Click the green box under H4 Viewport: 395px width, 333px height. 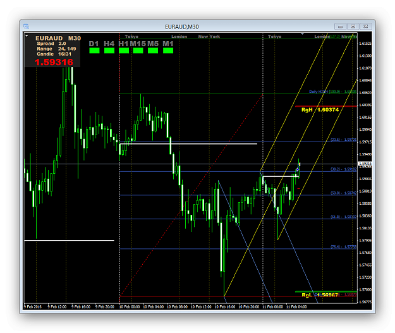point(109,51)
